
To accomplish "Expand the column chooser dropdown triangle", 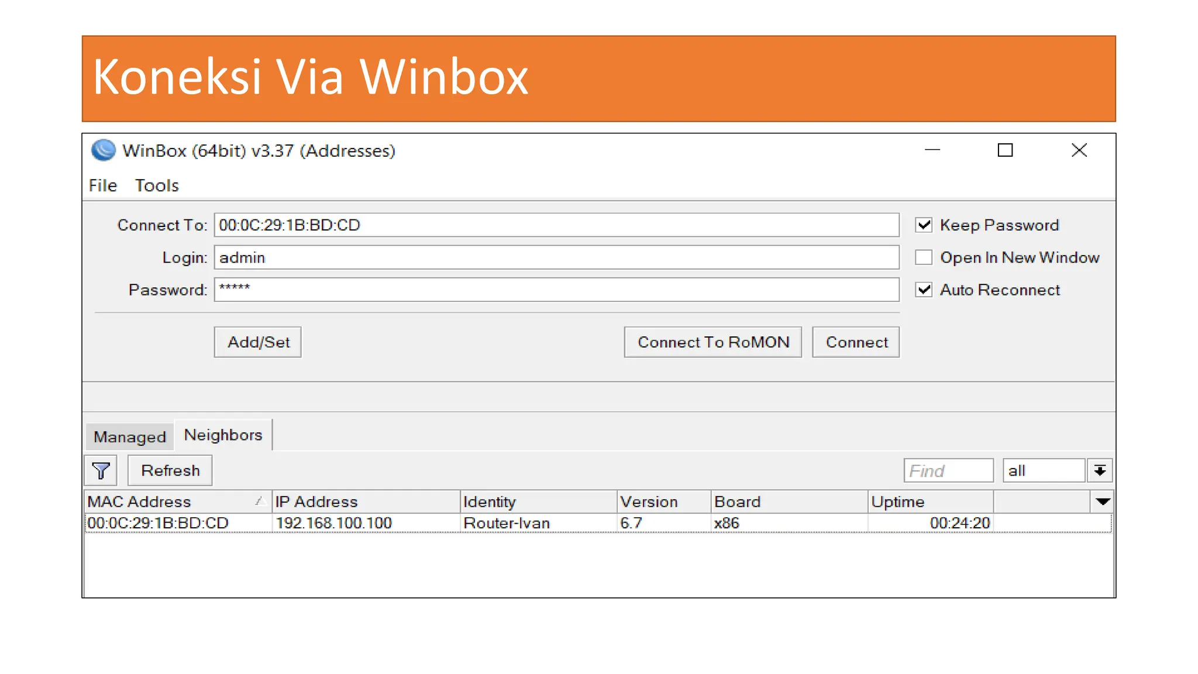I will 1103,501.
